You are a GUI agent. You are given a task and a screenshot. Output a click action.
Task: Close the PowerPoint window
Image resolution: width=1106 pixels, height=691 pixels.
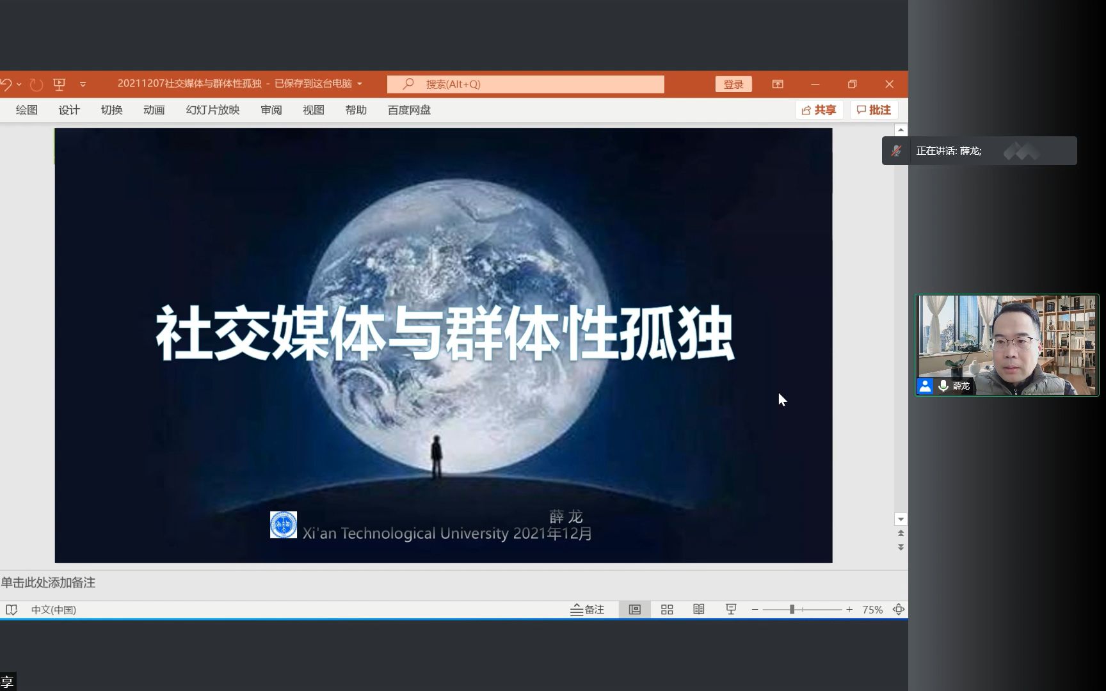click(x=889, y=84)
